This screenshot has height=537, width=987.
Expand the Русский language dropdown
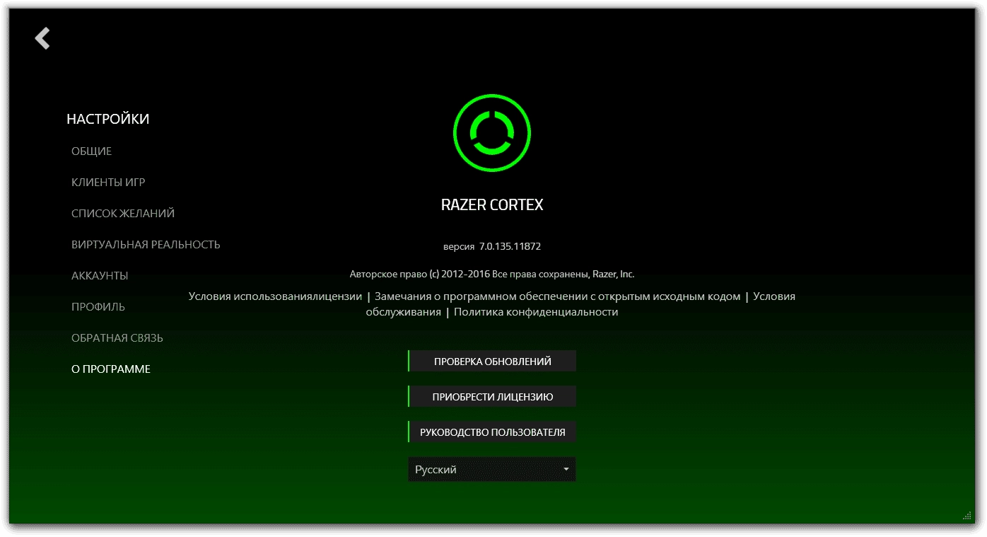pyautogui.click(x=492, y=469)
